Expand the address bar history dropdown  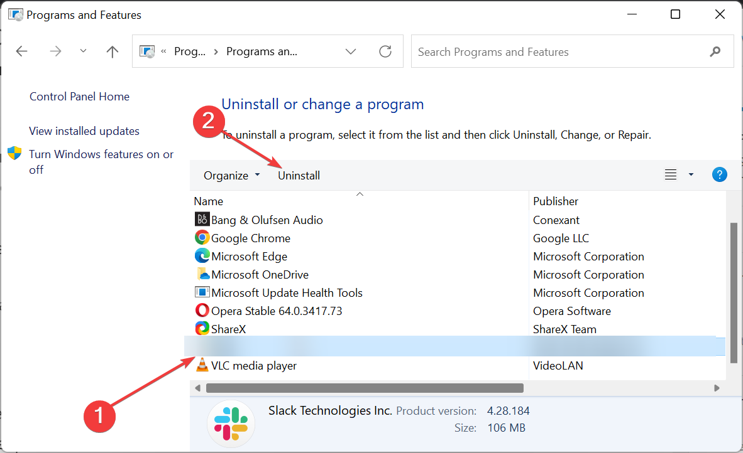point(351,51)
